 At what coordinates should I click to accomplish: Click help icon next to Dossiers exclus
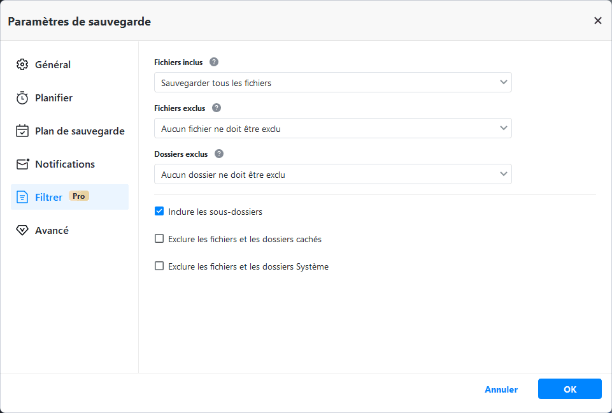pos(219,154)
